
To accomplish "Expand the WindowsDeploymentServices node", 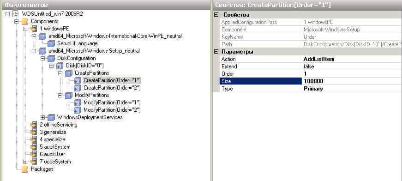I will (x=43, y=117).
